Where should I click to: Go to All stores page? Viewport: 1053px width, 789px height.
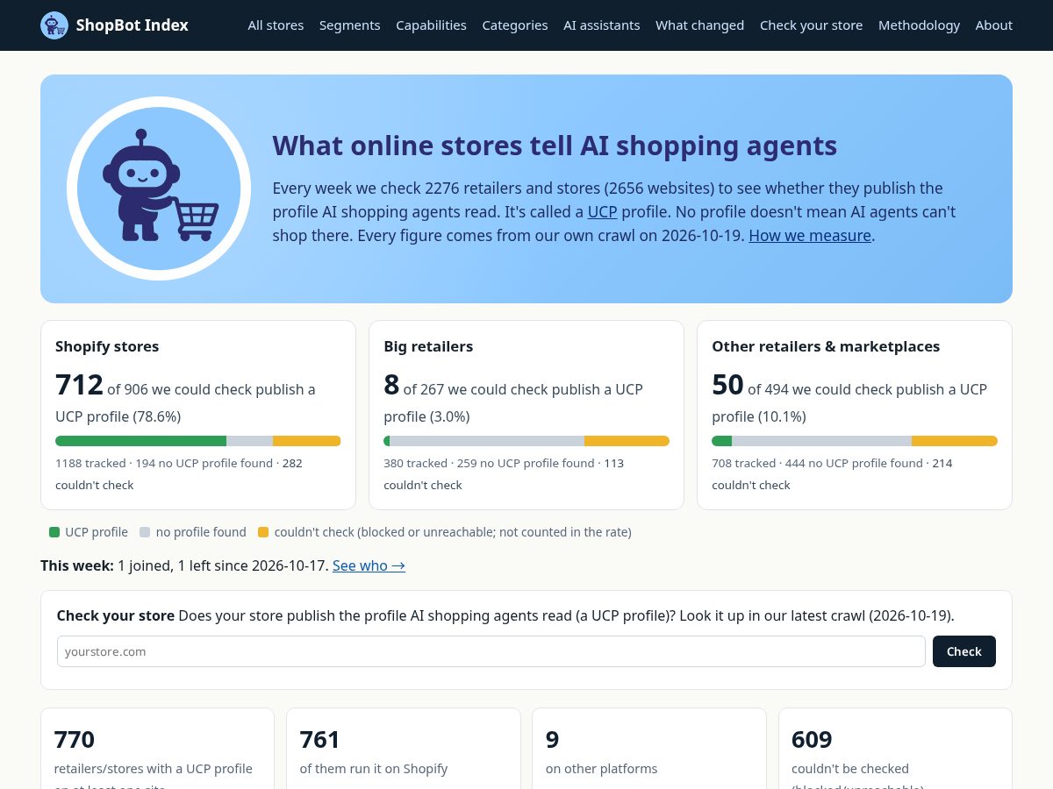click(276, 25)
